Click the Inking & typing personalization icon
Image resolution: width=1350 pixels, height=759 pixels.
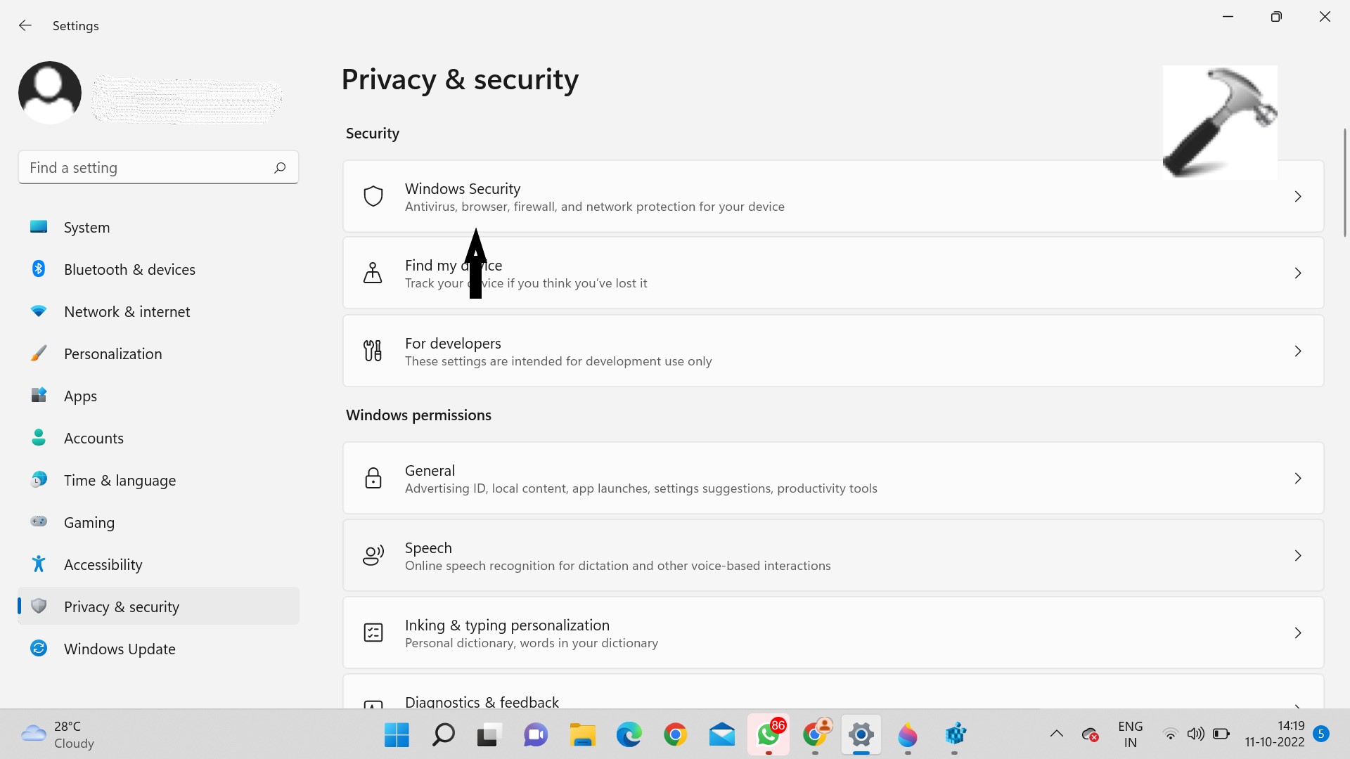(373, 632)
